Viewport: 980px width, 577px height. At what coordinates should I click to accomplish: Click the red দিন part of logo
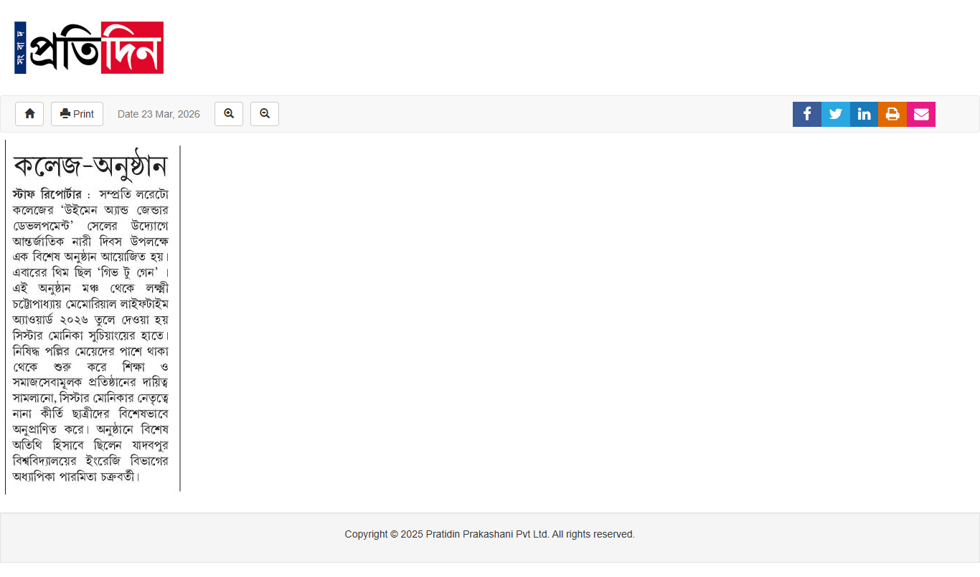click(132, 48)
